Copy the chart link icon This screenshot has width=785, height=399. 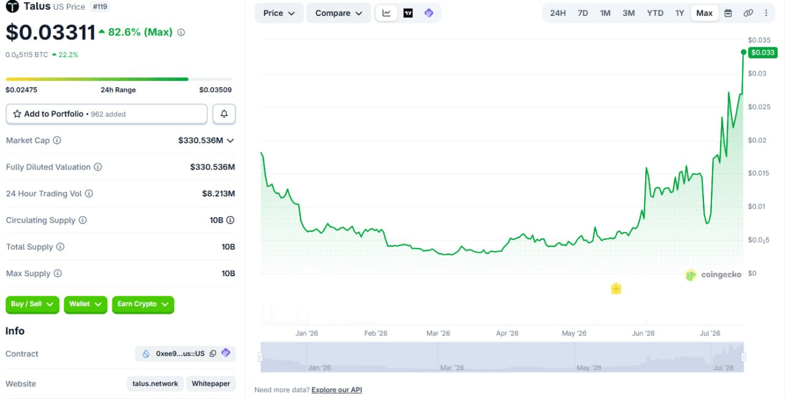pos(748,13)
